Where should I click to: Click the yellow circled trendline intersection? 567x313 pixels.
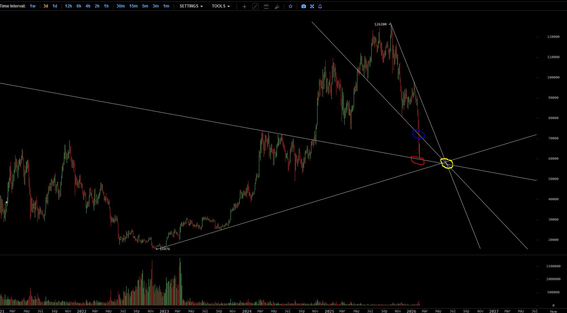click(447, 163)
